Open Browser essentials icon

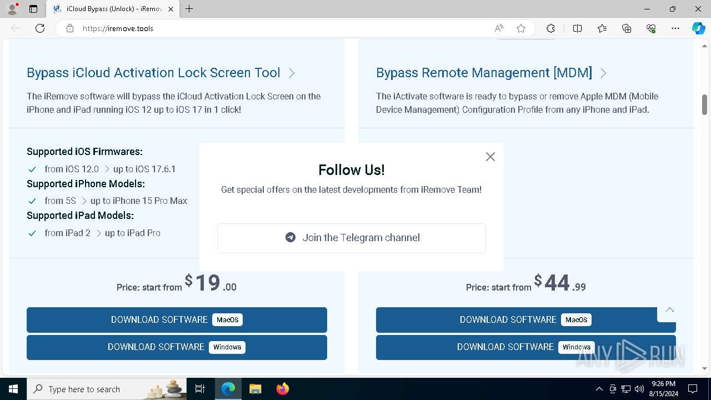pyautogui.click(x=651, y=28)
